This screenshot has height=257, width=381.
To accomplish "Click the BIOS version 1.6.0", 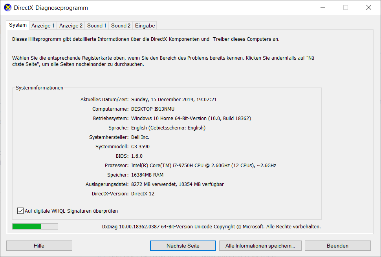I will (x=137, y=156).
